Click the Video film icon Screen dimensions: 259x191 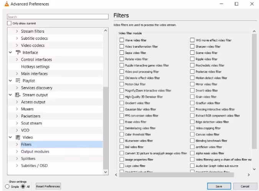pyautogui.click(x=18, y=137)
